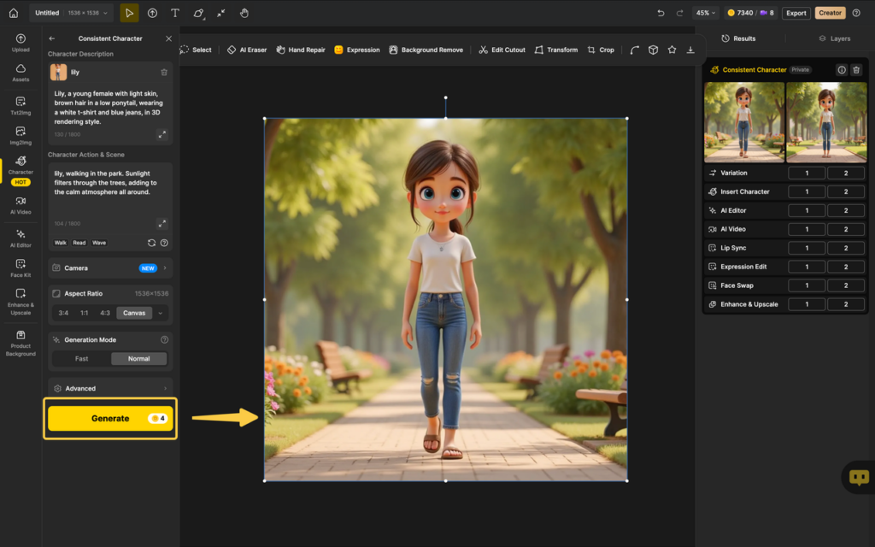Open the 45% zoom dropdown
875x547 pixels.
(x=705, y=13)
